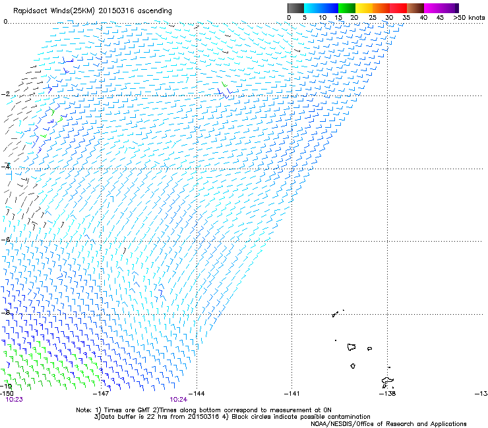The width and height of the screenshot is (488, 428).
Task: Click the large island outline near -139 longitude
Action: [351, 347]
